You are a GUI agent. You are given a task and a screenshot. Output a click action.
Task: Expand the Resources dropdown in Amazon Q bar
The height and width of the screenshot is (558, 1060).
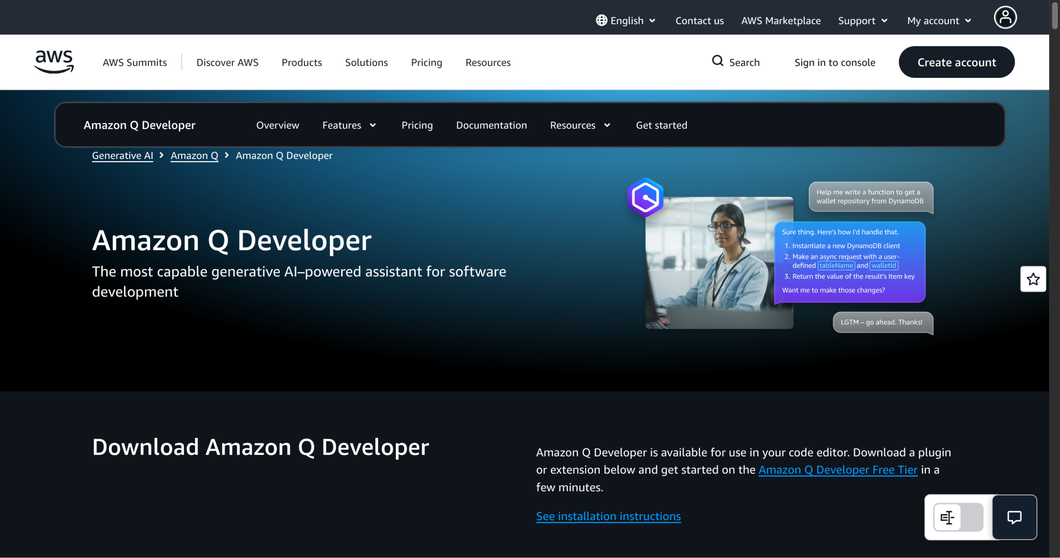tap(580, 125)
